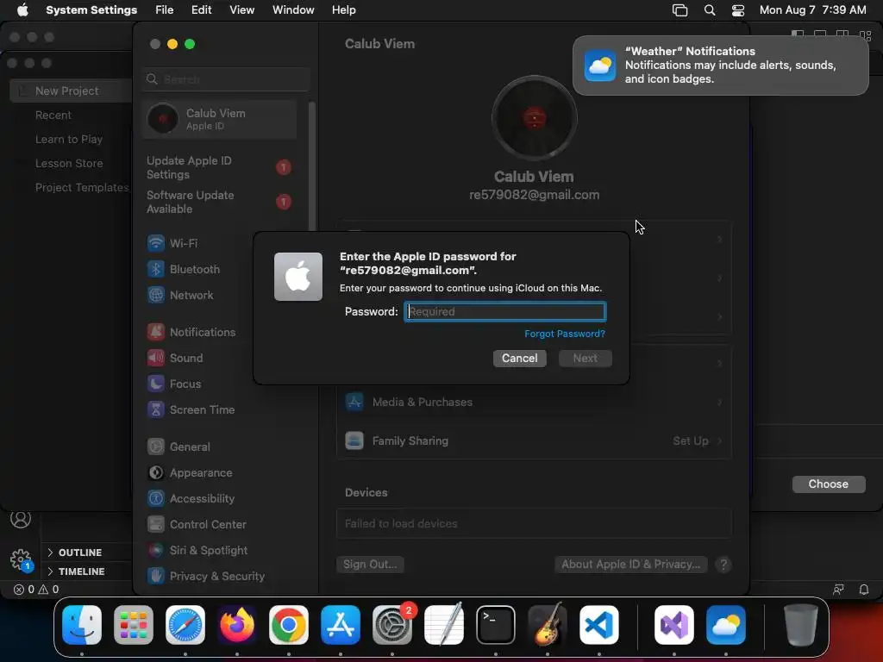Click the help question mark button
The height and width of the screenshot is (662, 883).
(723, 565)
